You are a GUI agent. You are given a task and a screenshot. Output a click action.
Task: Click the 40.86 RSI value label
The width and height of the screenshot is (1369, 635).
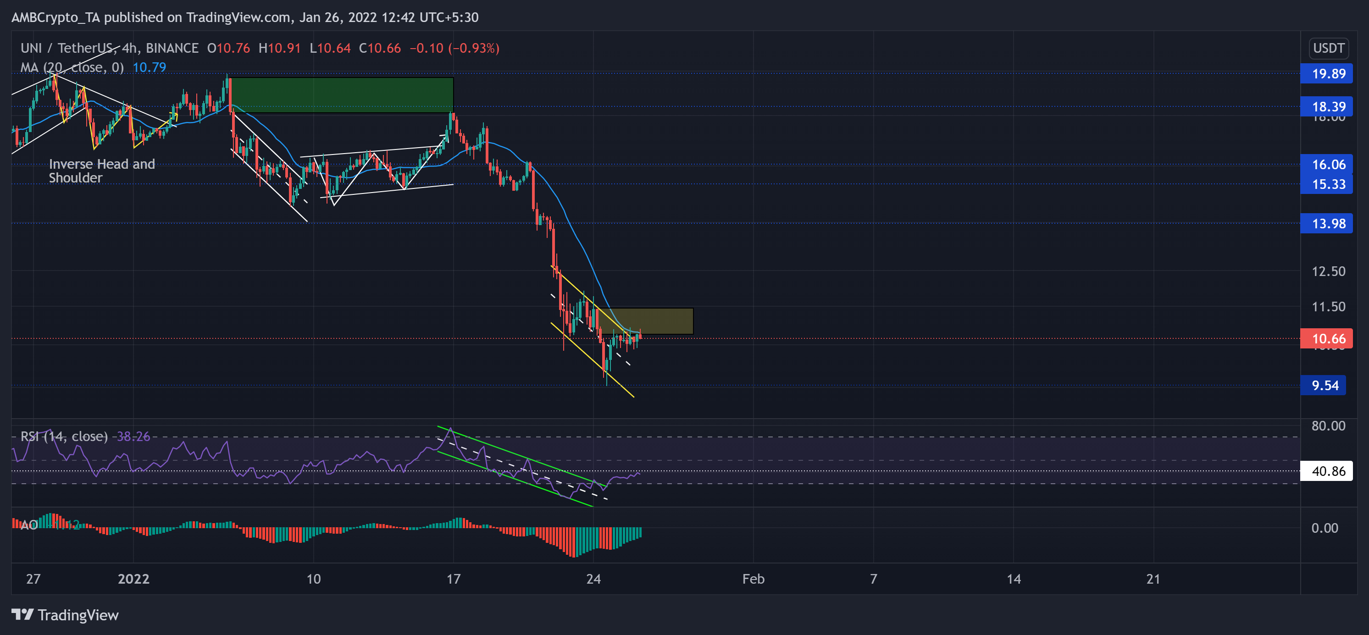[1326, 471]
